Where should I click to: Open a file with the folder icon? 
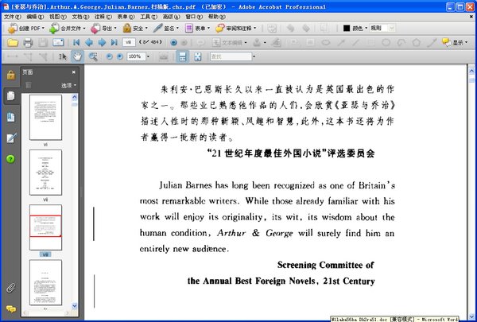point(13,42)
